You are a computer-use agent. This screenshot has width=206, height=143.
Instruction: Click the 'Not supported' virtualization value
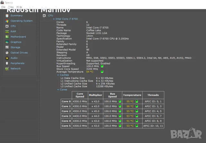[x=95, y=61]
